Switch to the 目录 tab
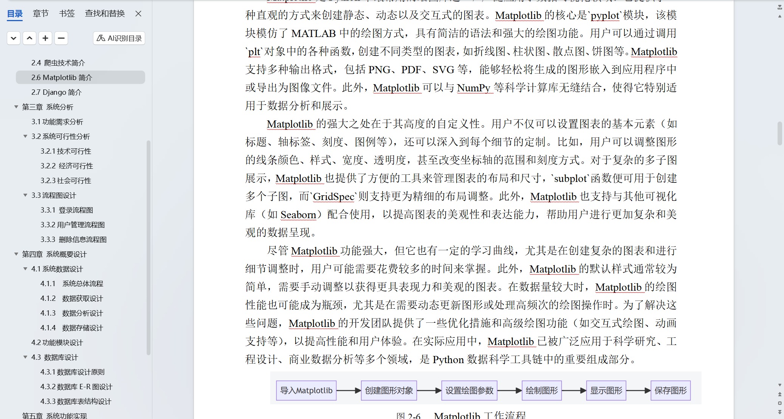 15,14
